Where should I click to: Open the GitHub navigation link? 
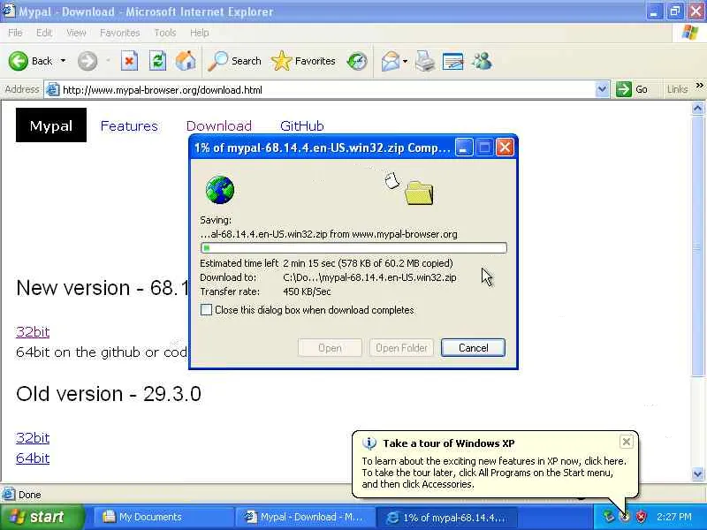(301, 125)
